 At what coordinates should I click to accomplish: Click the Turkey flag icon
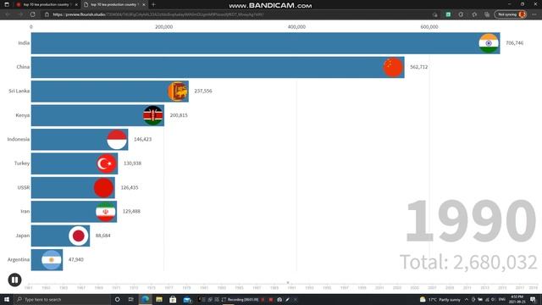tap(106, 164)
